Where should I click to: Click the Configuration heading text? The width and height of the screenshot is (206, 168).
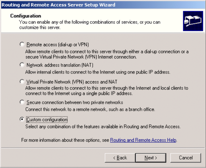pos(26,16)
